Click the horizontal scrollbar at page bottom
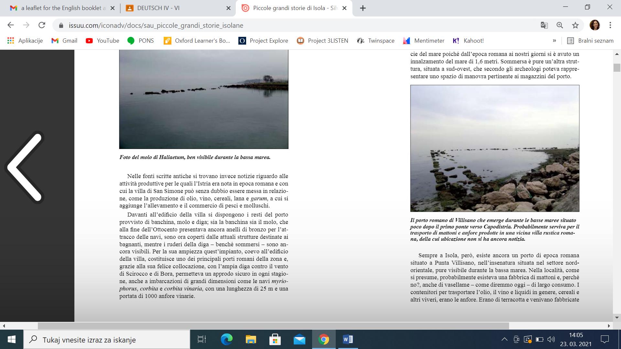 coord(273,326)
